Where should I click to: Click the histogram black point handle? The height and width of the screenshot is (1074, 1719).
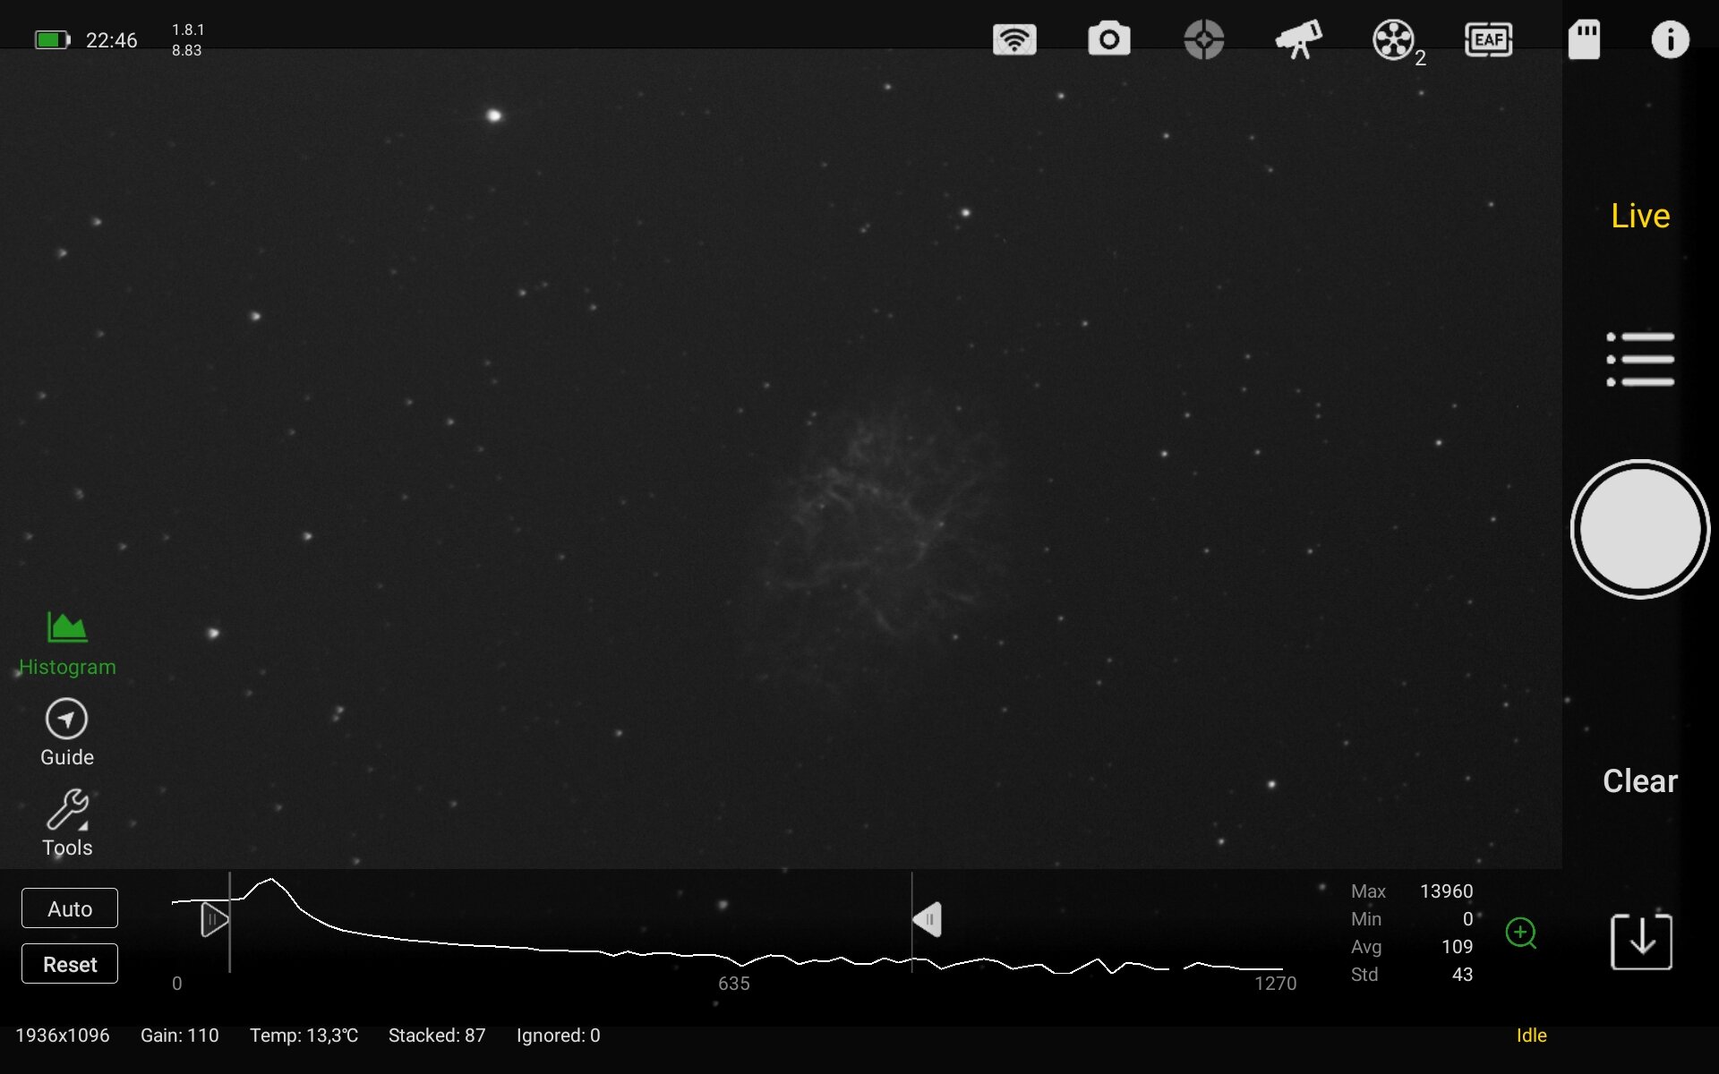[214, 919]
